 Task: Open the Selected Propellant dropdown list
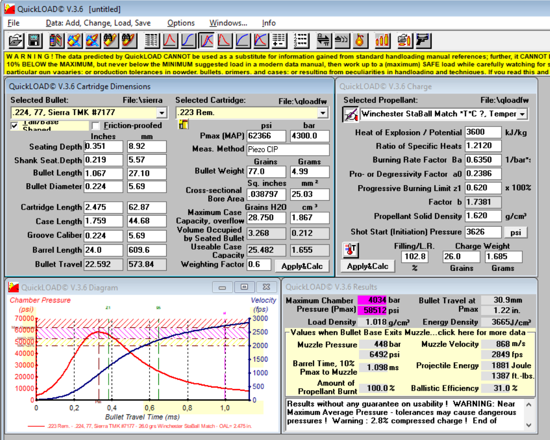[x=522, y=115]
